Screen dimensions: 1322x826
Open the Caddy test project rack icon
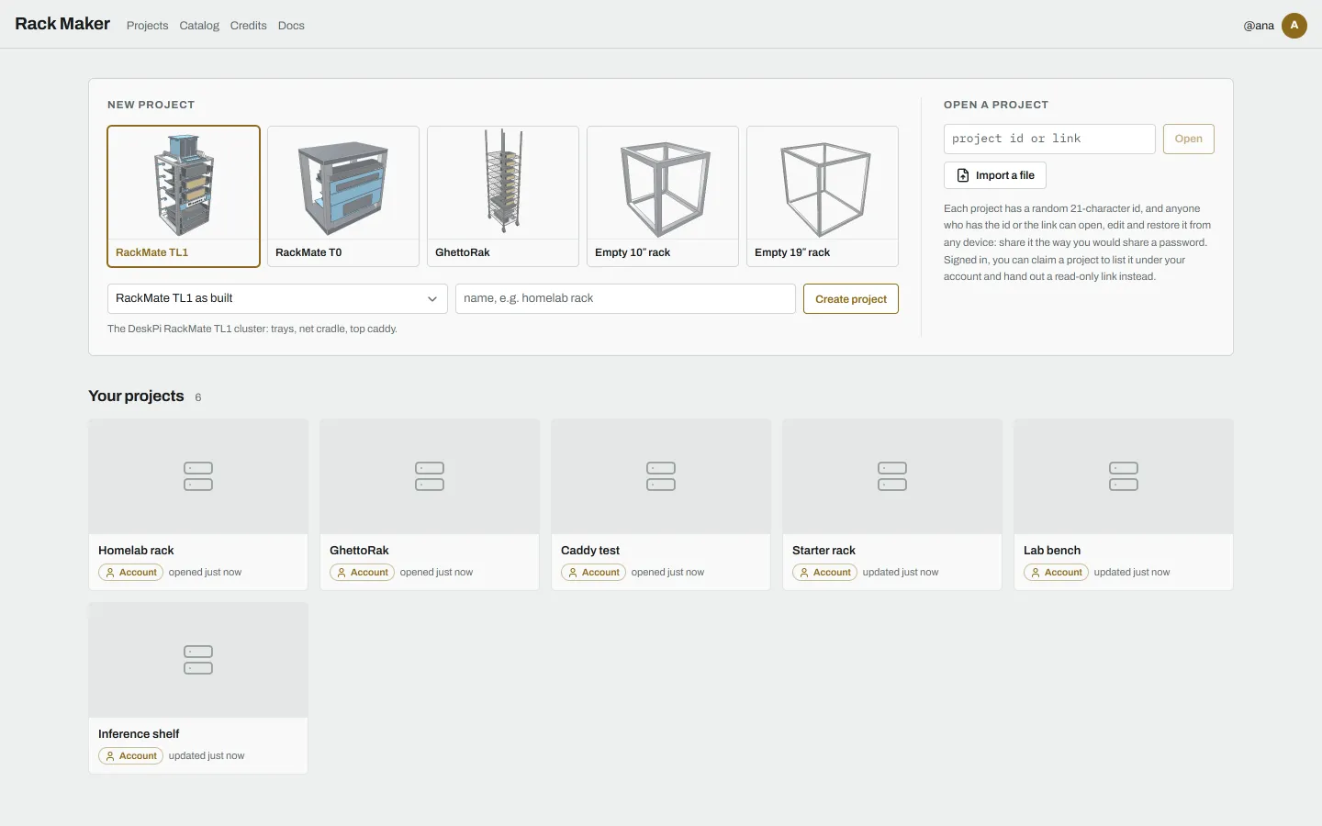(661, 476)
